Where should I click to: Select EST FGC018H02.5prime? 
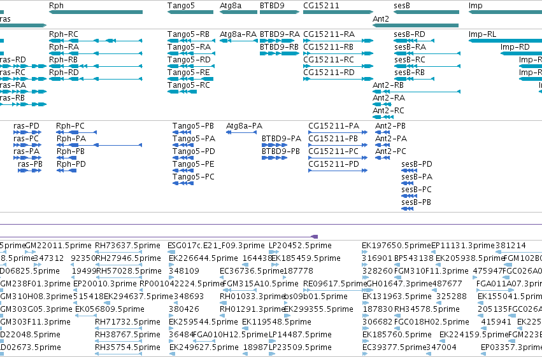397,329
